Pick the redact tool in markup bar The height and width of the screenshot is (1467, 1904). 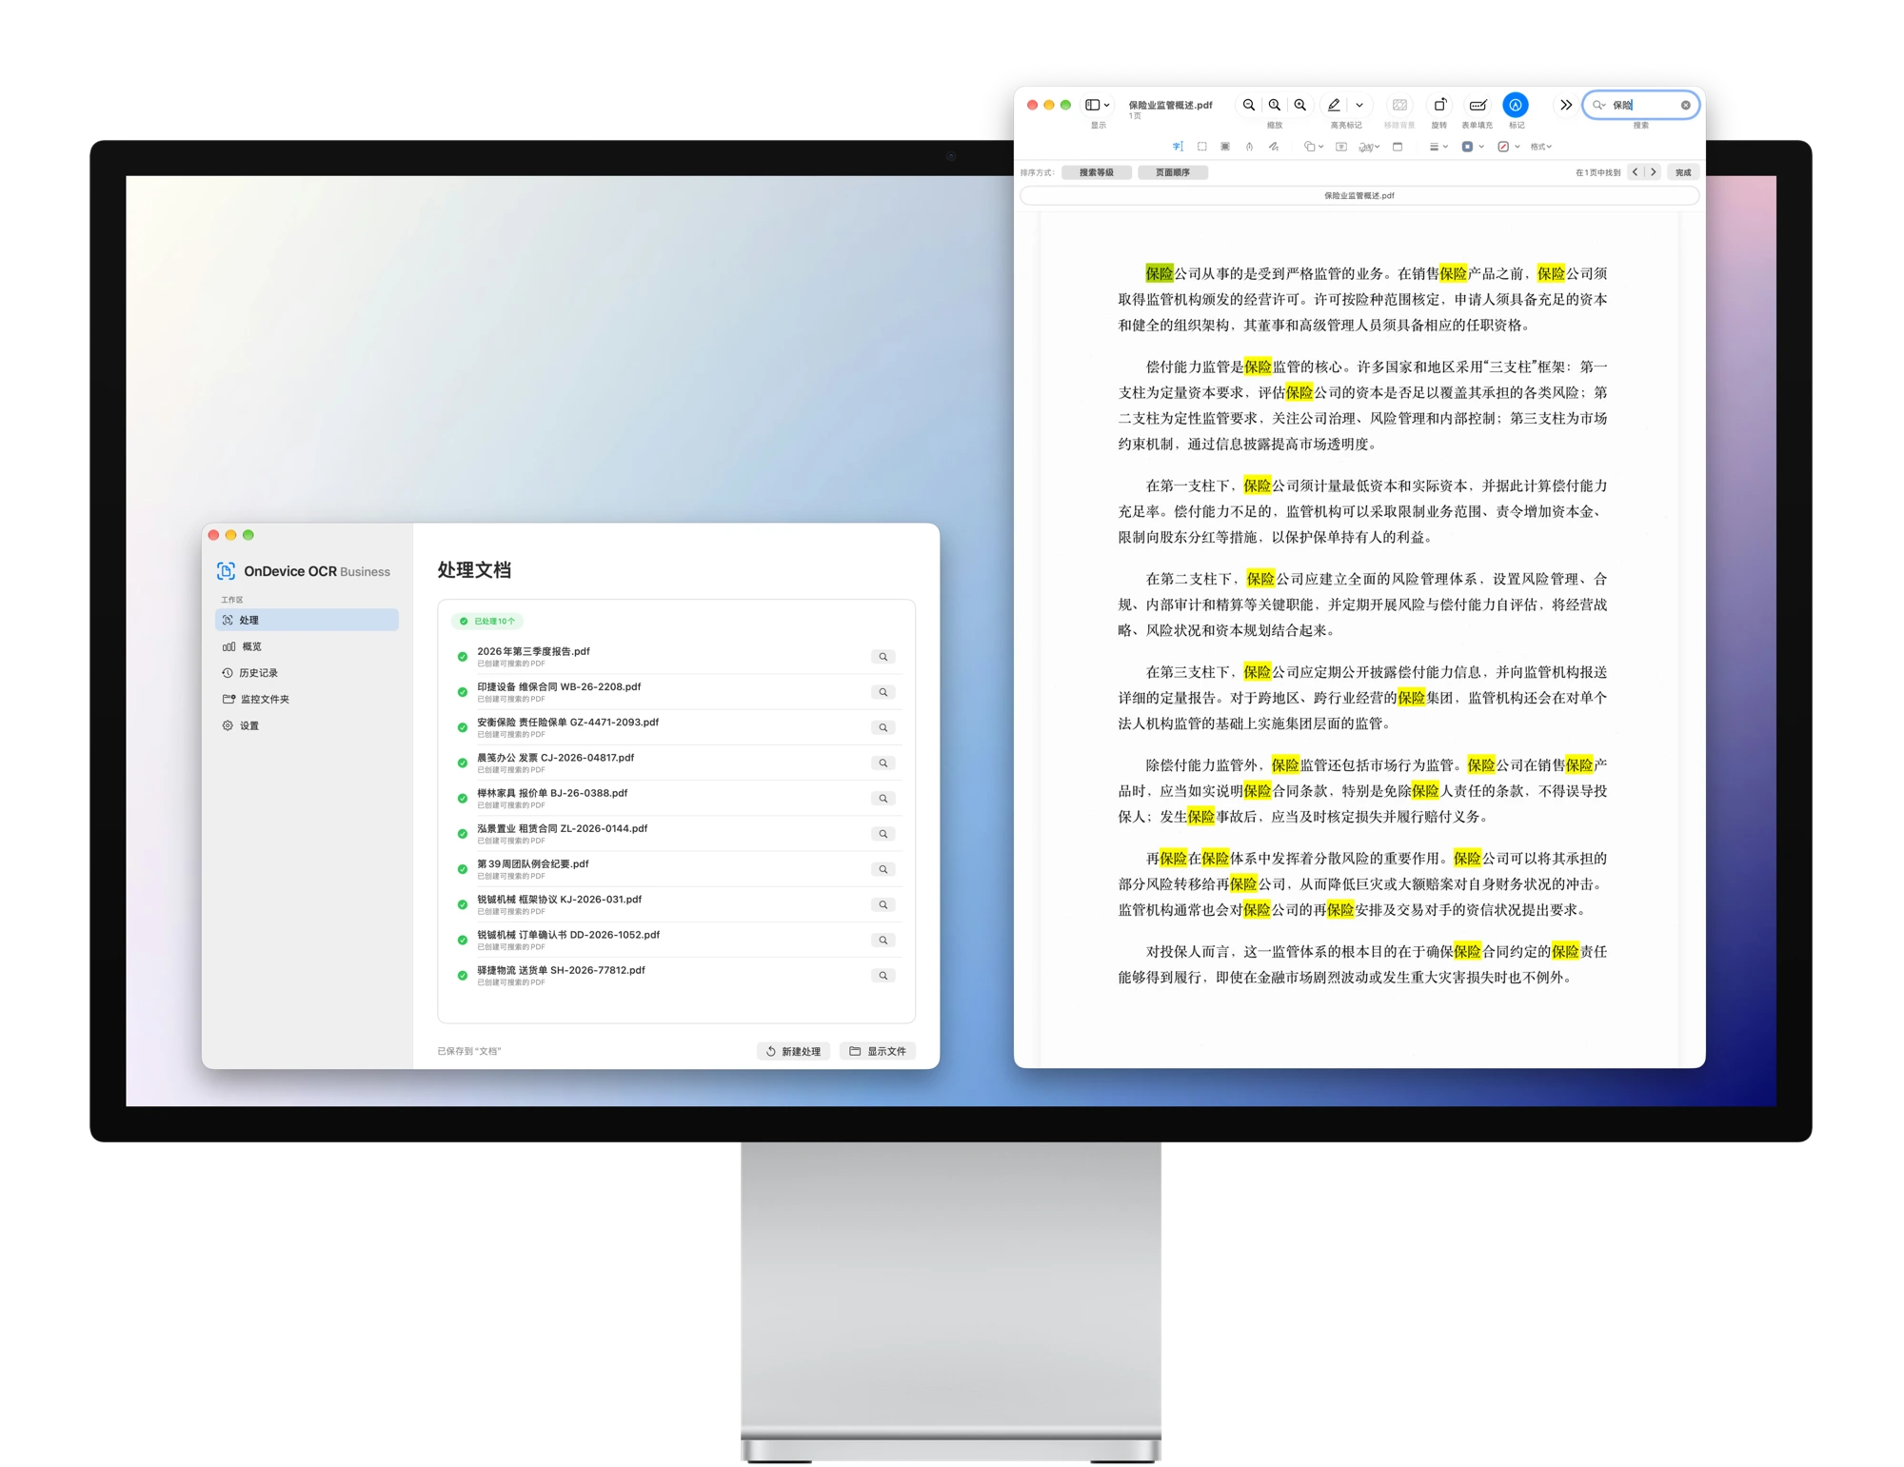[x=1225, y=147]
